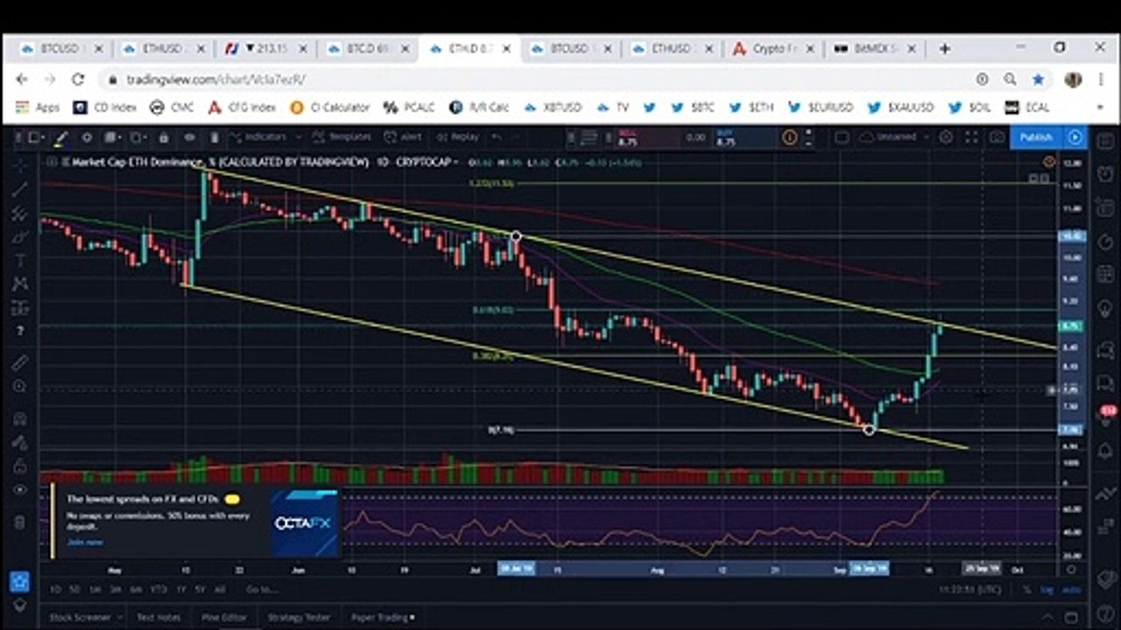Image resolution: width=1121 pixels, height=630 pixels.
Task: Click the play icon beside Publish
Action: [x=1075, y=137]
